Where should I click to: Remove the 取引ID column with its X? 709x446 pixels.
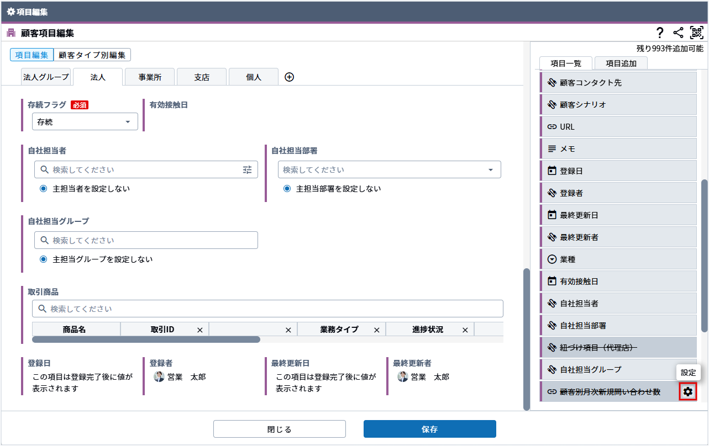coord(200,330)
